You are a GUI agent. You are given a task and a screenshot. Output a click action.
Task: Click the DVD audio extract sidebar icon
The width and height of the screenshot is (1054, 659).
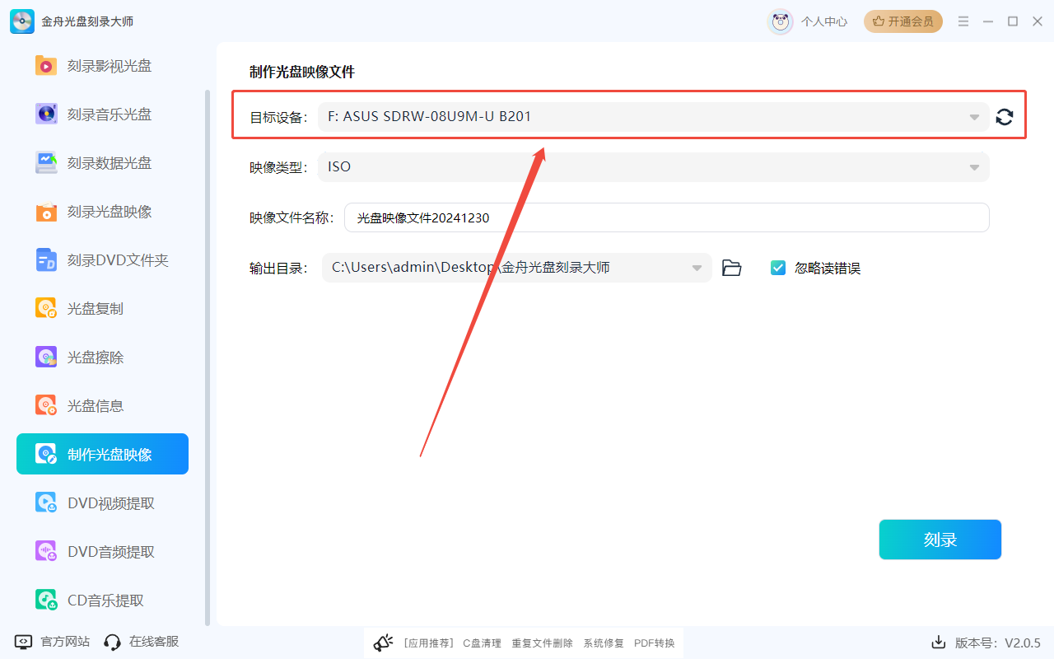[x=46, y=551]
